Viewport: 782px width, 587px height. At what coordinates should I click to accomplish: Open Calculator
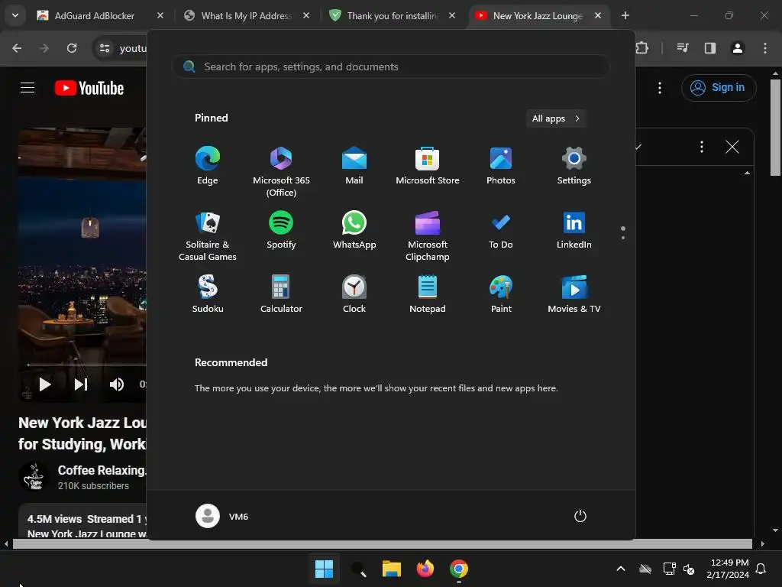point(281,294)
